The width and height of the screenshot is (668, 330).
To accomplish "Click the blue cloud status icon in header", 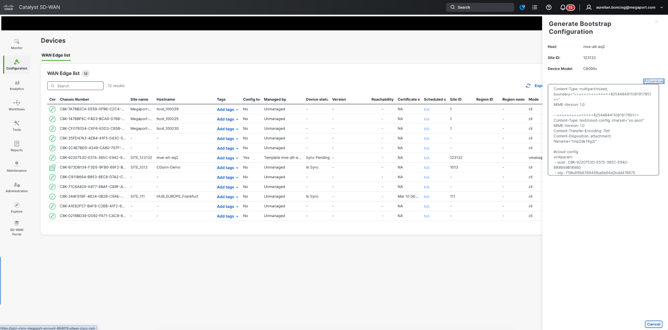I will (522, 7).
